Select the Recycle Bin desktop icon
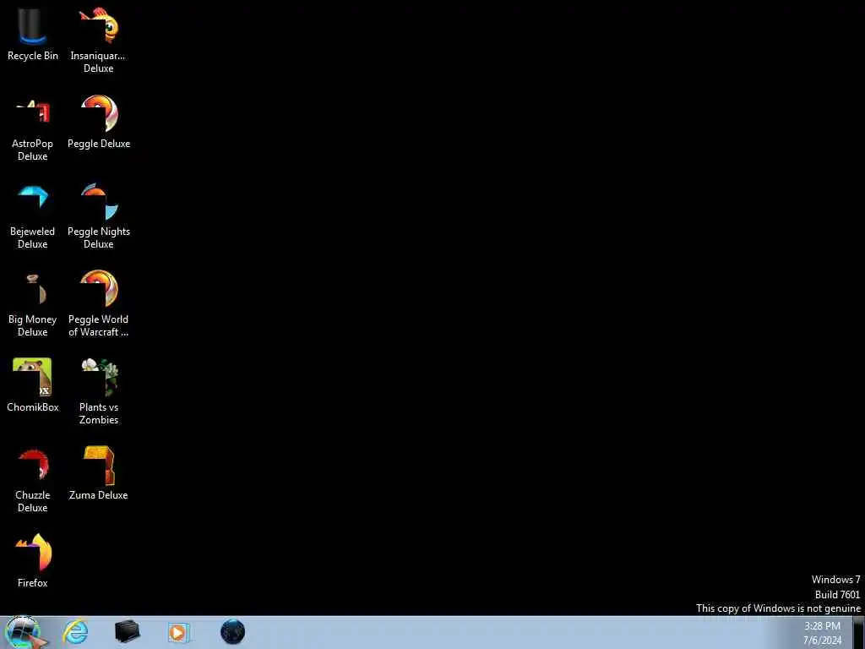This screenshot has height=649, width=865. (33, 26)
